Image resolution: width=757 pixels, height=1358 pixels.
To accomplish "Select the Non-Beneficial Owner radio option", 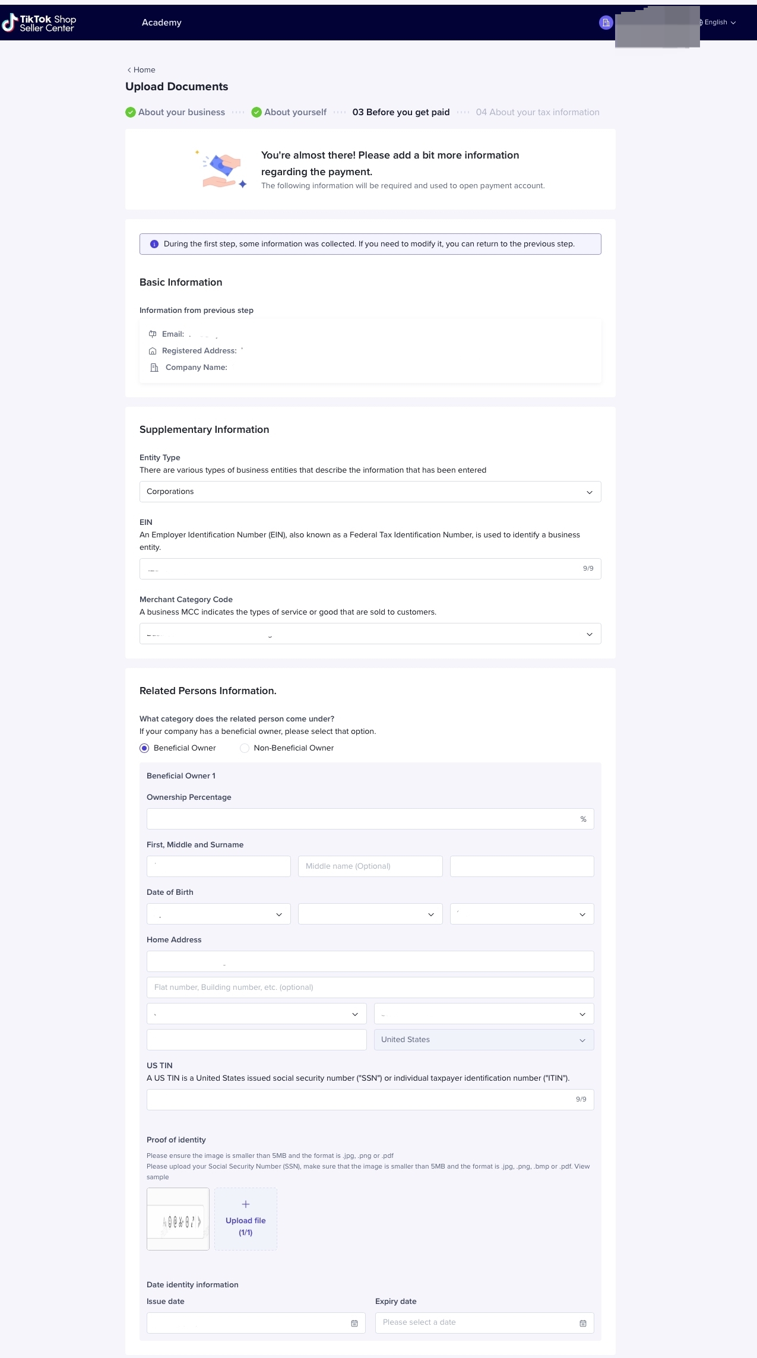I will (245, 748).
